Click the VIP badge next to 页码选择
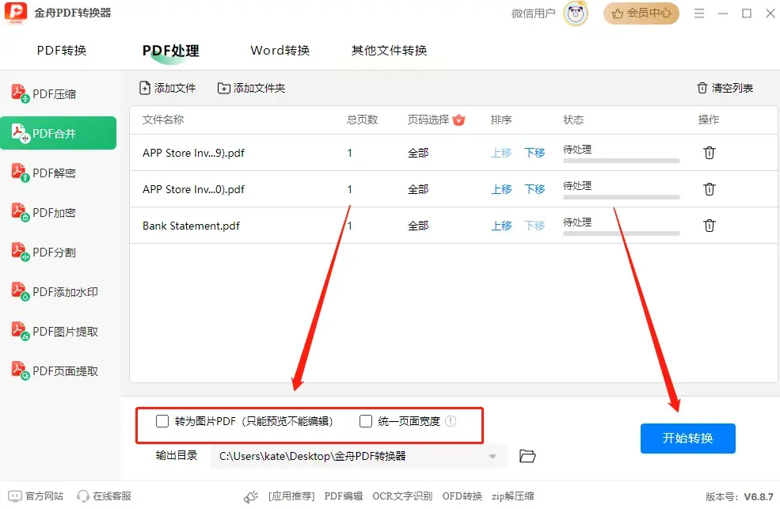Image resolution: width=780 pixels, height=509 pixels. (459, 120)
